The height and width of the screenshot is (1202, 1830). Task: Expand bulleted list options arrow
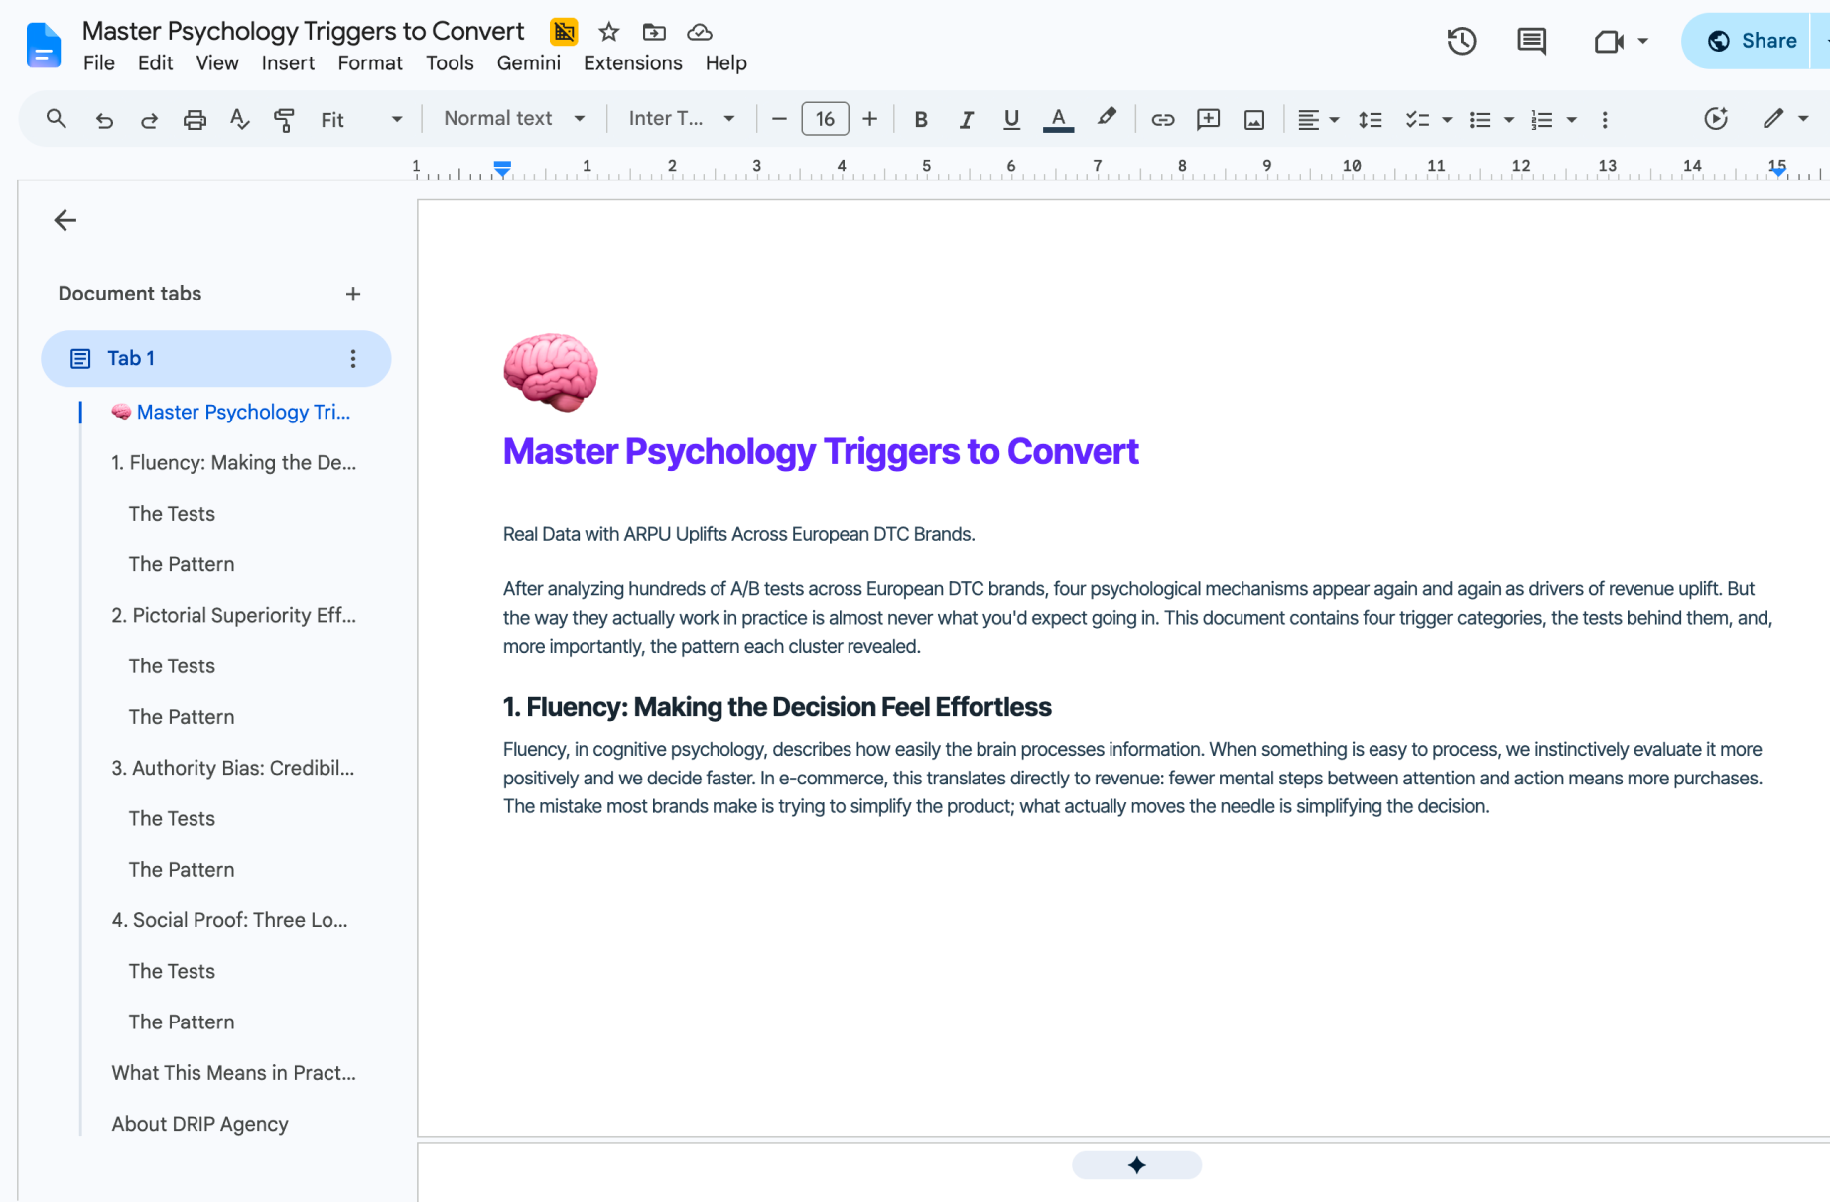1509,119
